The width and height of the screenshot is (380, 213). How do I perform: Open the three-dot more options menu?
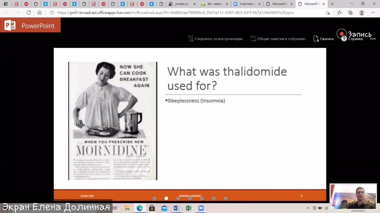pos(373,39)
